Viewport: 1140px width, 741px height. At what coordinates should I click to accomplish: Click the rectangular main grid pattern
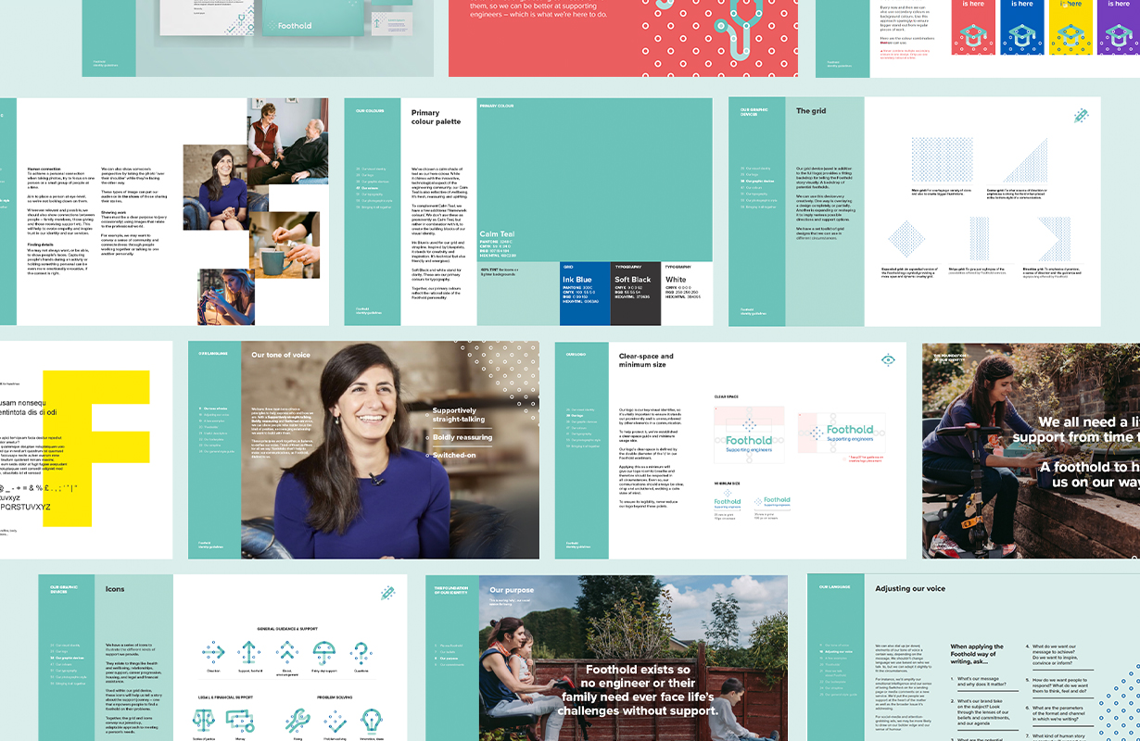[944, 161]
